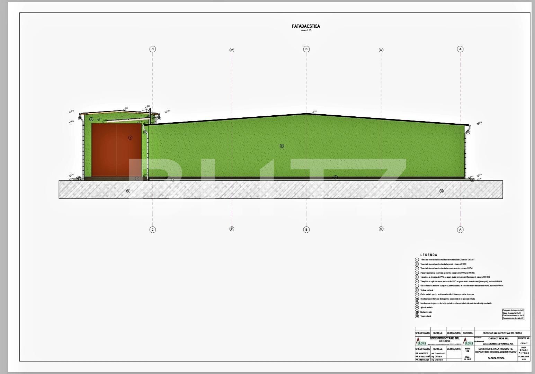Click the right EDOX logo in title block

pos(469,341)
